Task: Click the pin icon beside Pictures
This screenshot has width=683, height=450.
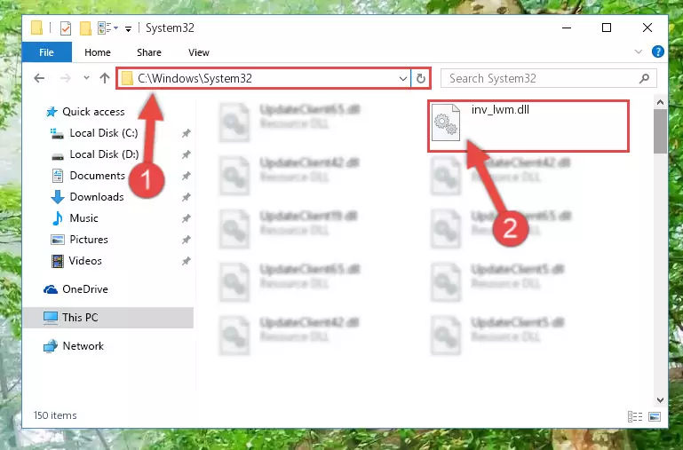Action: coord(186,240)
